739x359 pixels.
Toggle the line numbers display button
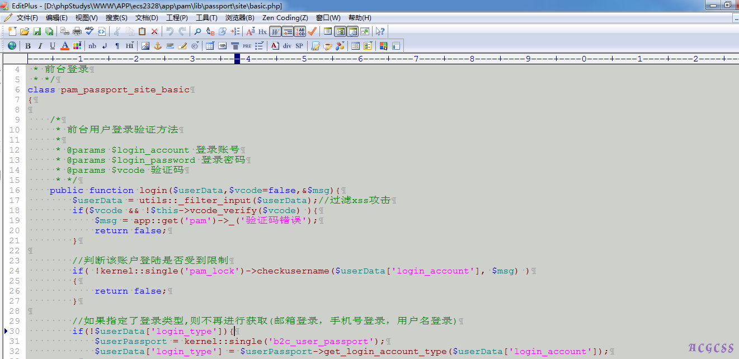click(300, 31)
